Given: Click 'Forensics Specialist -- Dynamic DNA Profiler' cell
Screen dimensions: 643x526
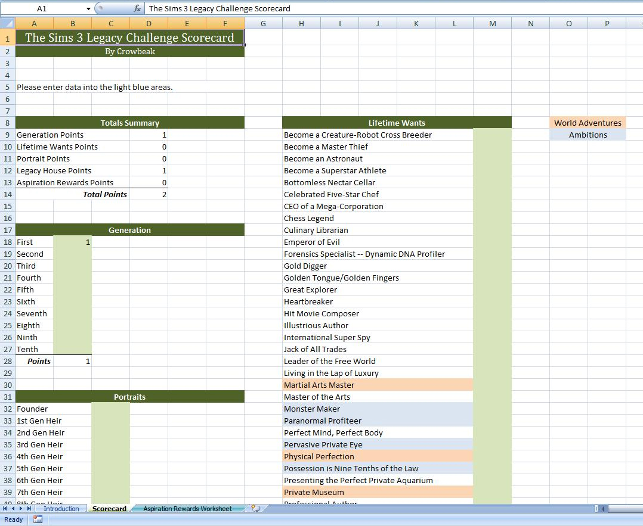Looking at the screenshot, I should tap(378, 254).
